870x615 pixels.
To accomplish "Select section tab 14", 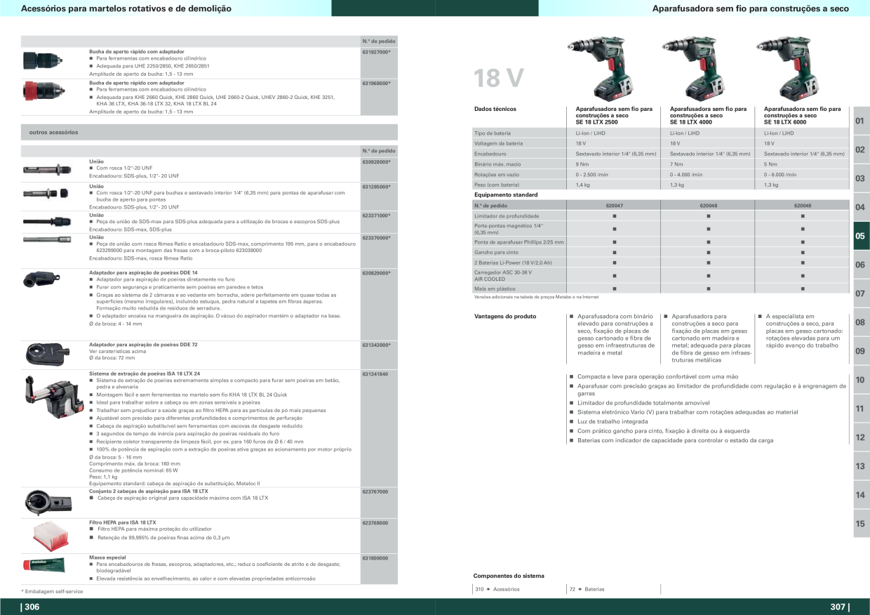I will click(x=861, y=496).
